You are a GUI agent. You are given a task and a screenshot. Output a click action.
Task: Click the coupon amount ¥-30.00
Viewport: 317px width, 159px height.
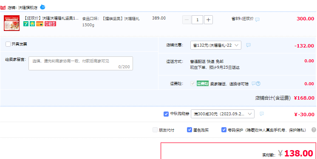(304, 114)
